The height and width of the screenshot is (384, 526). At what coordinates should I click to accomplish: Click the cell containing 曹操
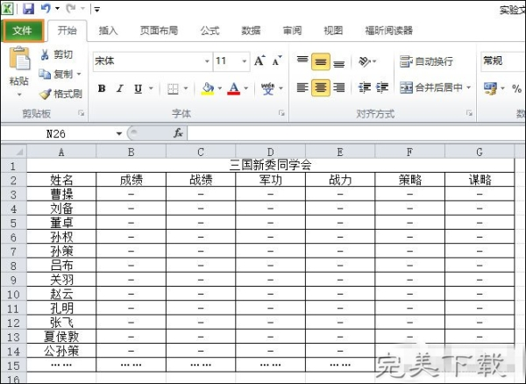[61, 194]
